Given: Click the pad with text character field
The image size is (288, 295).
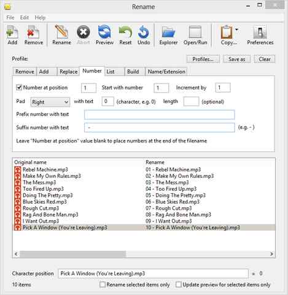Looking at the screenshot, I should click(107, 101).
